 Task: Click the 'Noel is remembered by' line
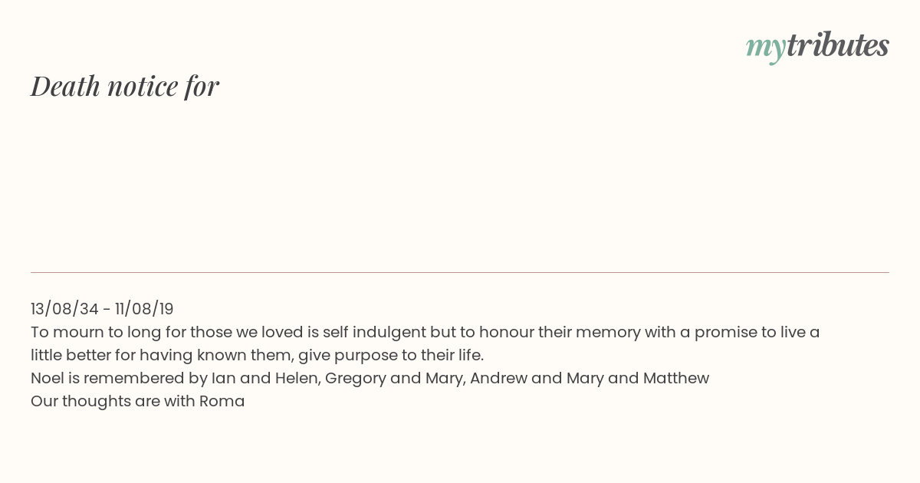(x=370, y=378)
